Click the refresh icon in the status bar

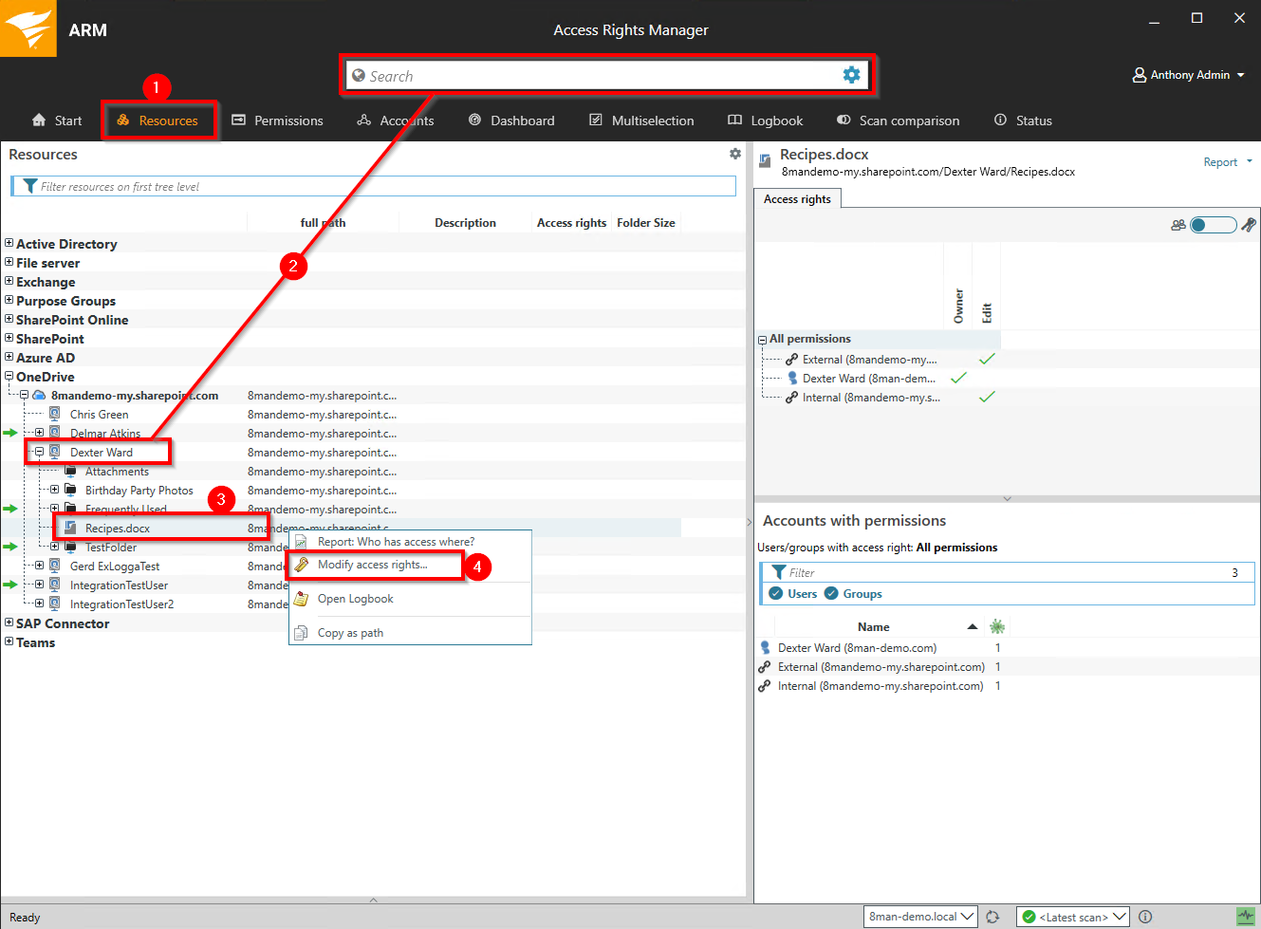tap(992, 917)
